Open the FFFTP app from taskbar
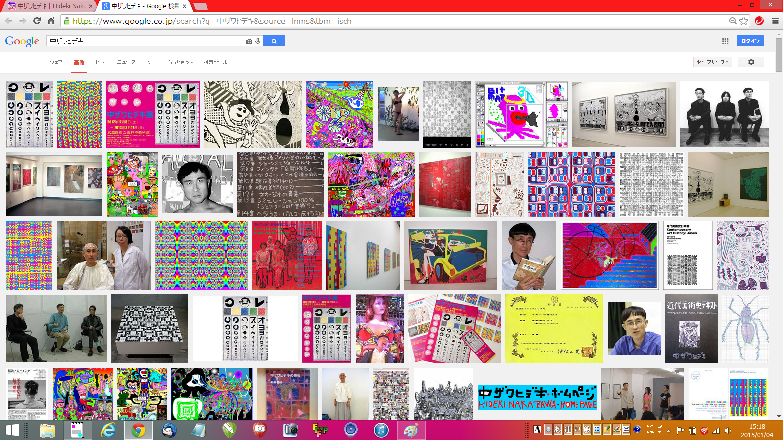Viewport: 783px width, 440px height. (321, 430)
